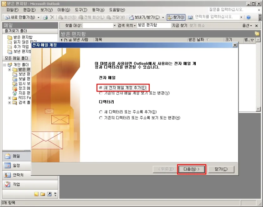Click the contact search input field
Viewport: 263px width, 207px height.
pos(216,17)
